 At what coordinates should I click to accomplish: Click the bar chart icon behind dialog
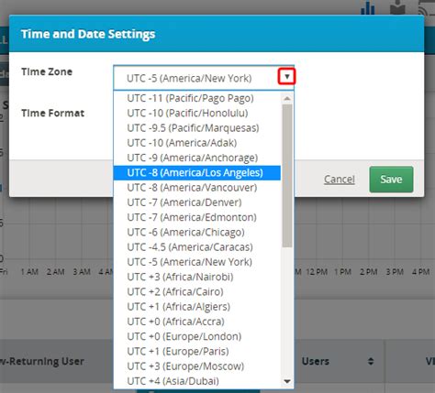coord(367,7)
